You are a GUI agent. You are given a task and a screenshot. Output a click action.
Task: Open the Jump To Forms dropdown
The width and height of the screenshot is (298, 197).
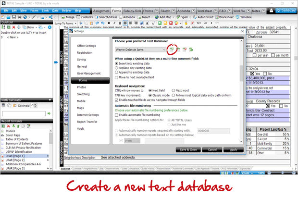[x=75, y=23]
